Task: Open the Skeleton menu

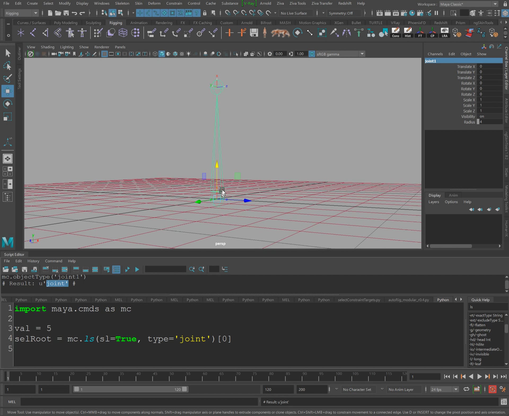Action: point(122,3)
